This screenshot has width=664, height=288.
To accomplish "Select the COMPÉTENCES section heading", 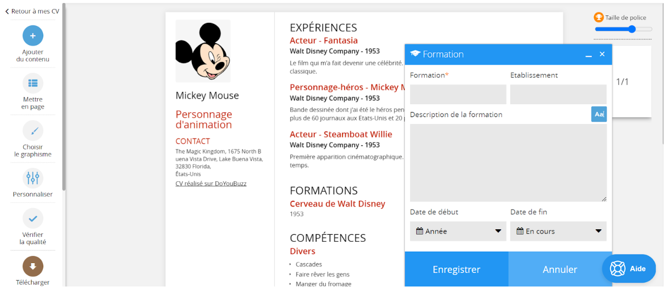I will [328, 238].
